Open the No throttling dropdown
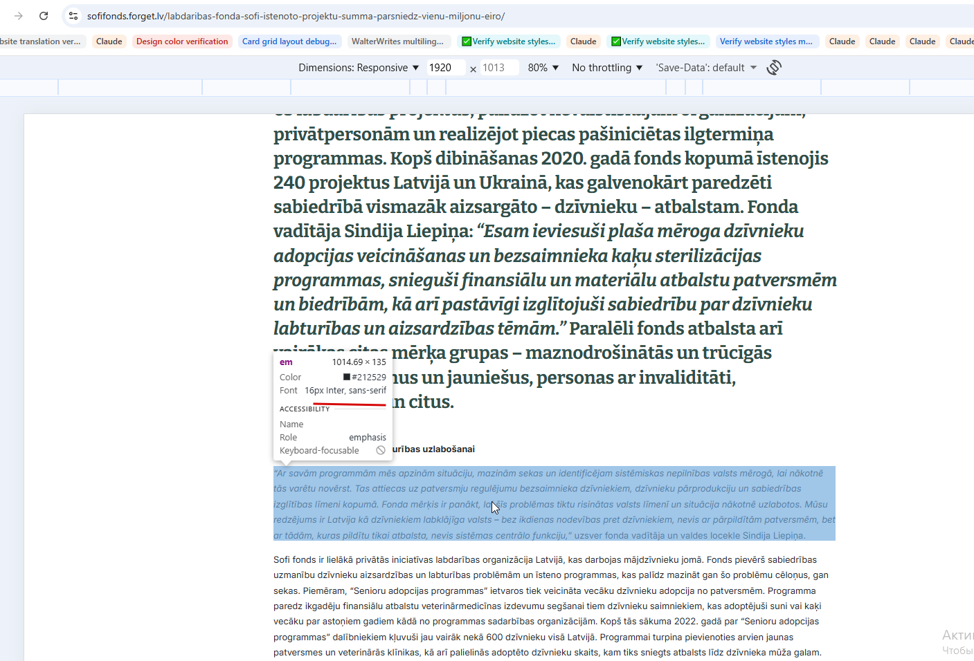974x661 pixels. point(607,67)
